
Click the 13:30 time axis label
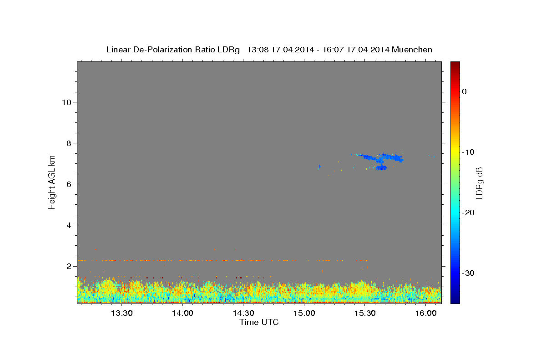[x=122, y=313]
